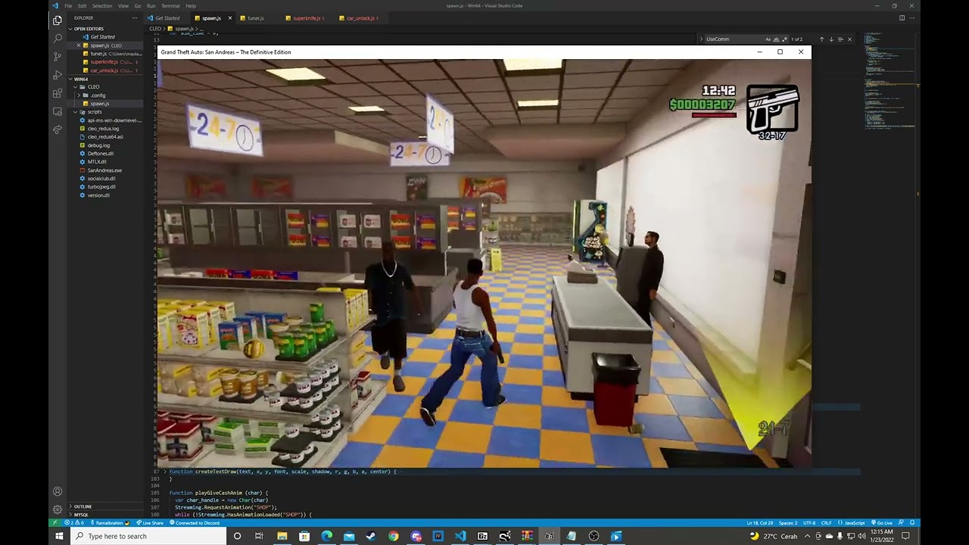
Task: Open Run and Debug view
Action: (x=58, y=75)
